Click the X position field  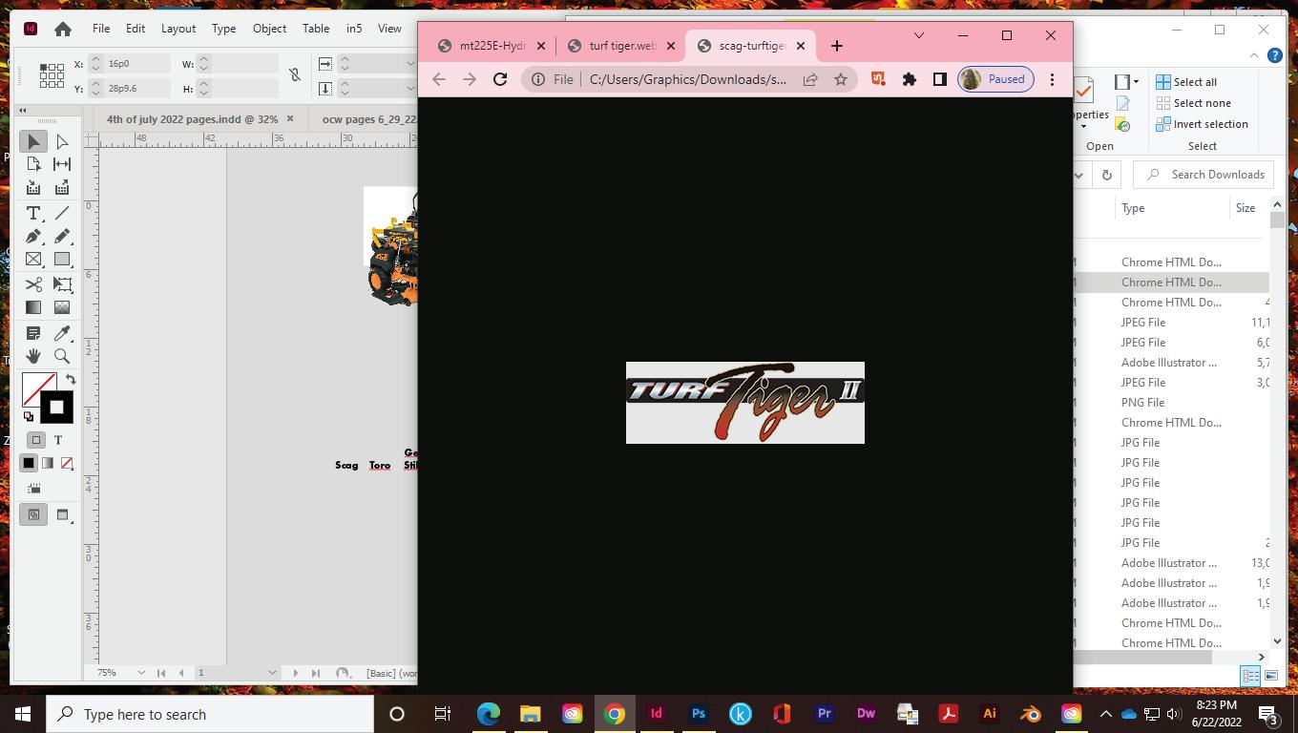(137, 63)
